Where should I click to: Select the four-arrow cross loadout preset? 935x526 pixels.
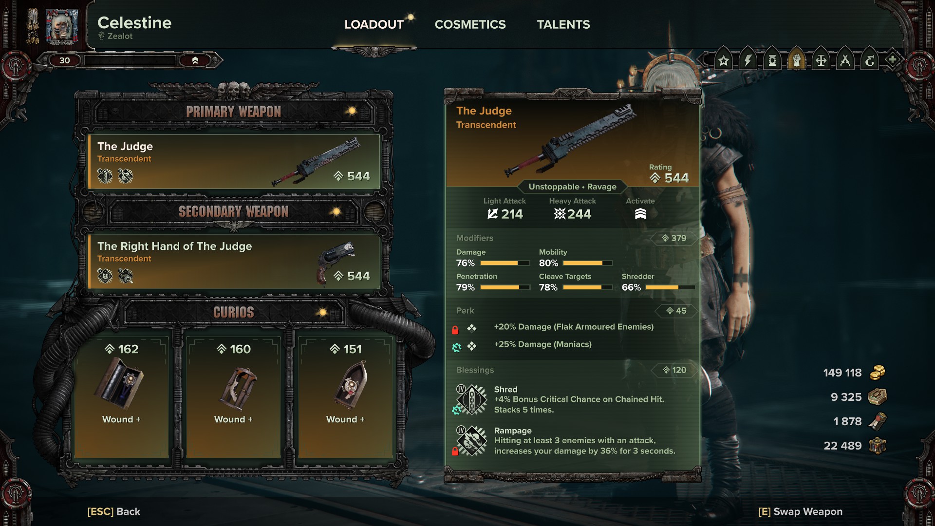click(821, 60)
